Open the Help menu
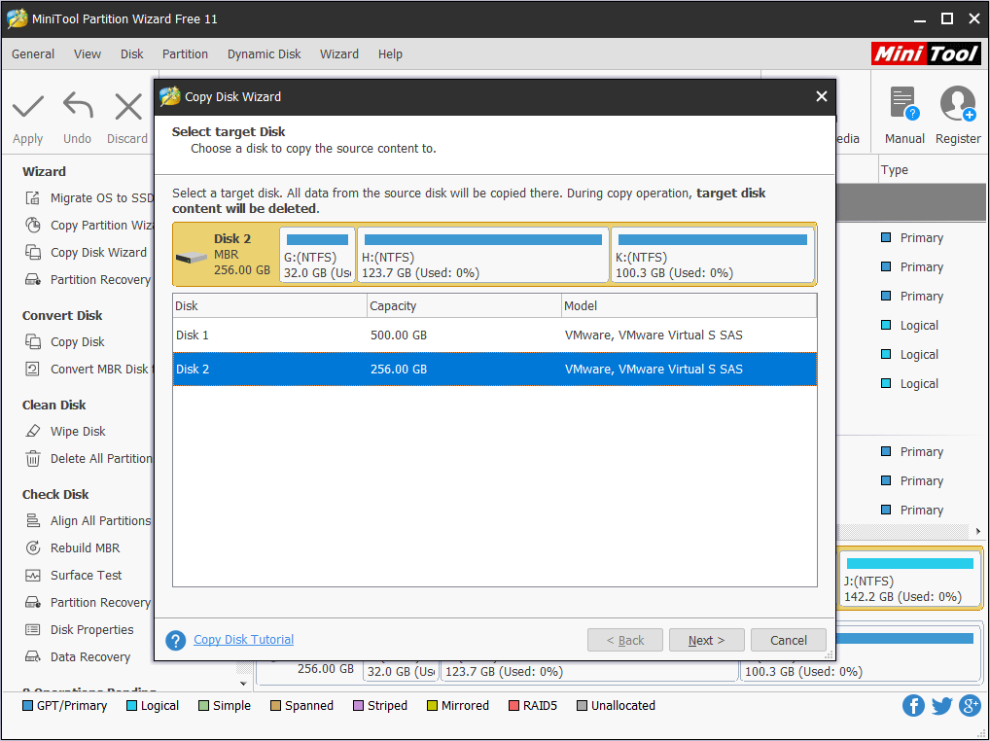 coord(390,54)
